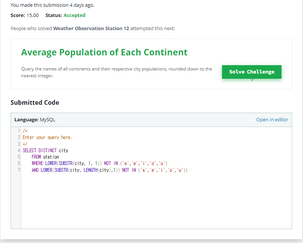Click the Submitted Code heading
The height and width of the screenshot is (243, 303).
pyautogui.click(x=35, y=102)
